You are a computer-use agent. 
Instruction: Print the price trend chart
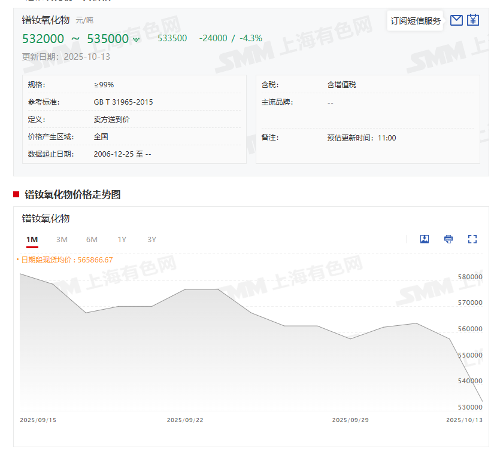coord(448,239)
